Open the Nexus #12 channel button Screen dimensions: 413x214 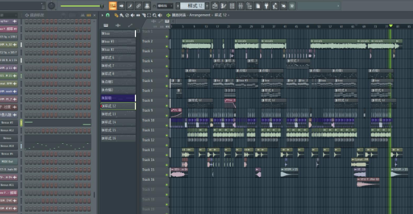(x=8, y=130)
